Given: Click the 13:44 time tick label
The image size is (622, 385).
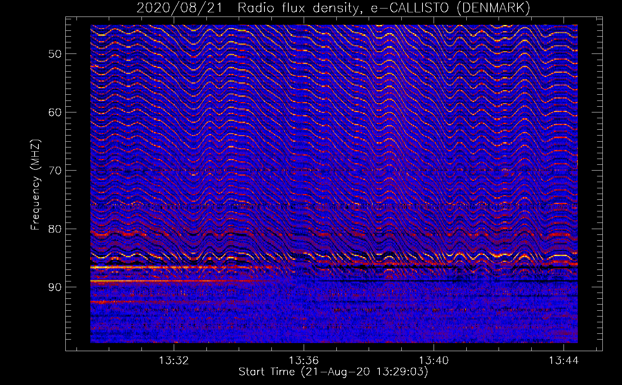Looking at the screenshot, I should coord(564,361).
